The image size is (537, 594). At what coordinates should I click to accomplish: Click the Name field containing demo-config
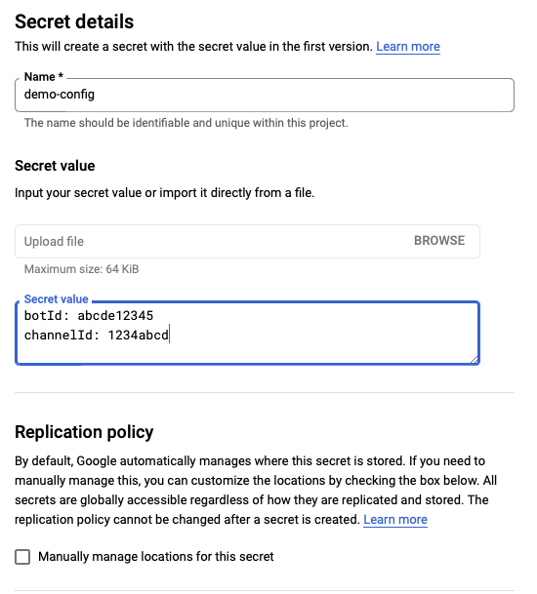265,95
